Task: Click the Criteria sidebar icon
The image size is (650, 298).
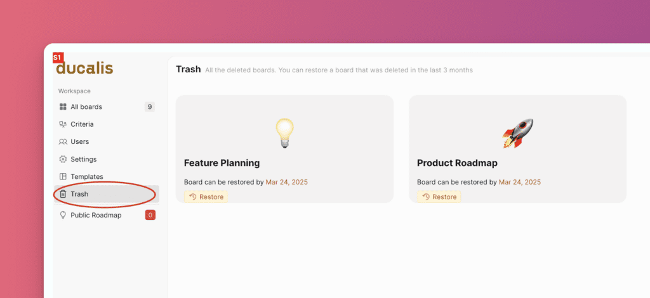Action: click(x=63, y=124)
